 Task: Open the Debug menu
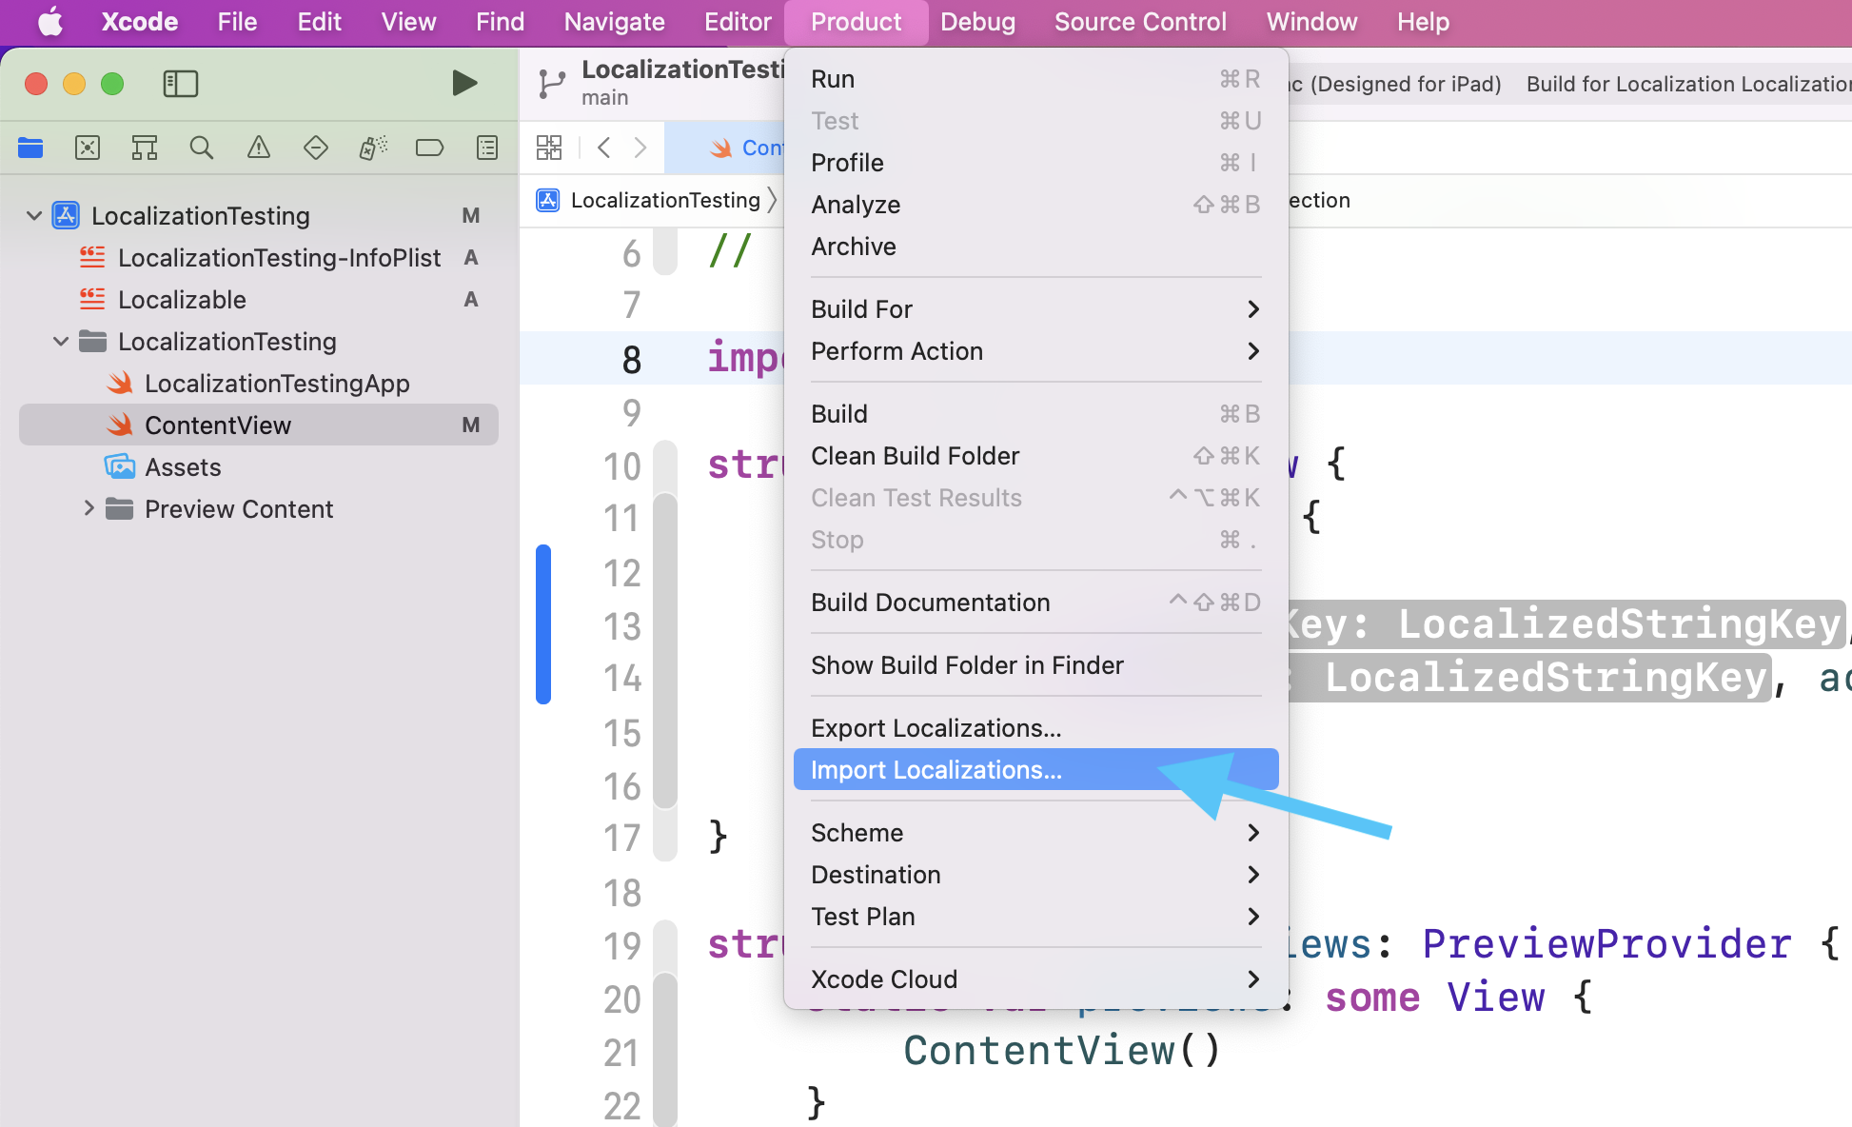click(x=977, y=21)
